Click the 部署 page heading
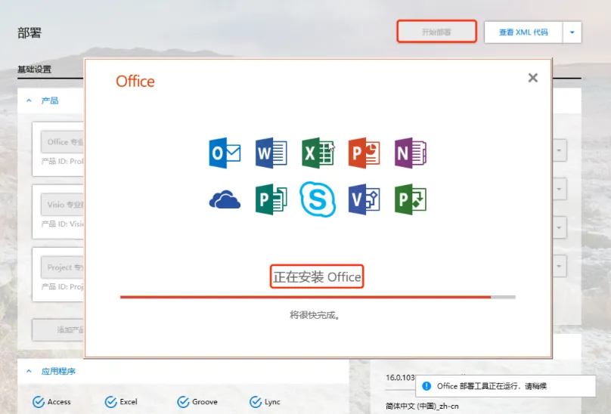The image size is (611, 414). (29, 32)
